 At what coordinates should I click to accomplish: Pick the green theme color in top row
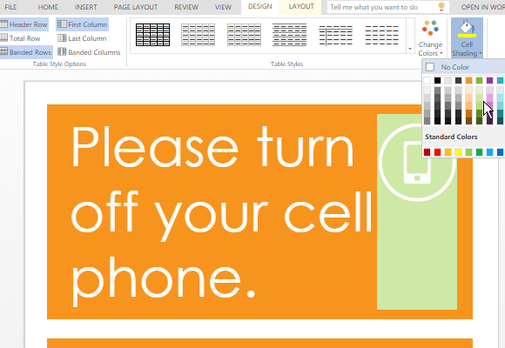(479, 81)
